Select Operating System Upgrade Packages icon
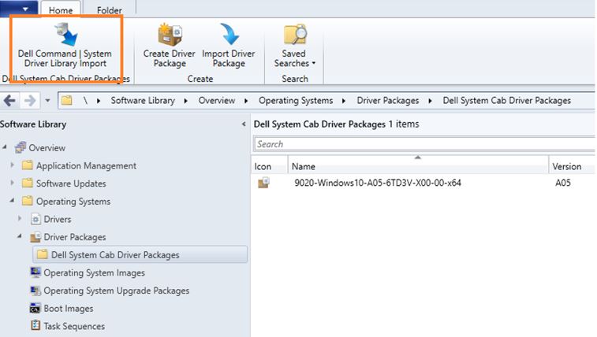This screenshot has height=337, width=597. tap(35, 290)
